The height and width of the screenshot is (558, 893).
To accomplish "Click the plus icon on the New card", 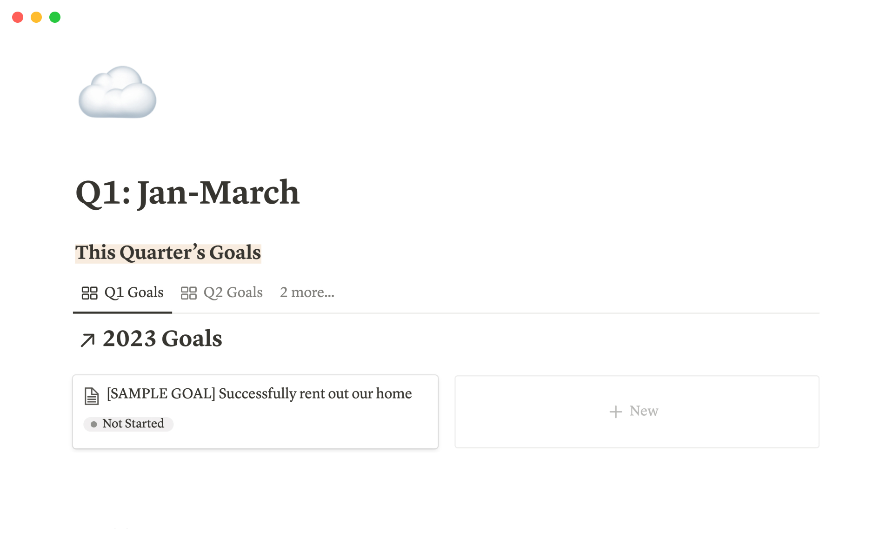I will point(615,412).
